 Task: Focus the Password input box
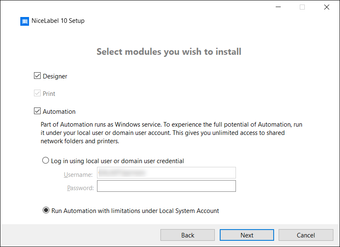pos(166,186)
